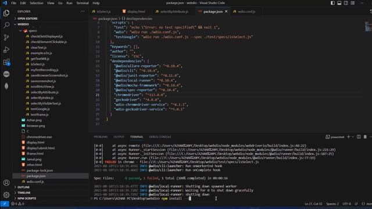Image resolution: width=372 pixels, height=209 pixels.
Task: Split the terminal with the split icon
Action: tap(359, 137)
